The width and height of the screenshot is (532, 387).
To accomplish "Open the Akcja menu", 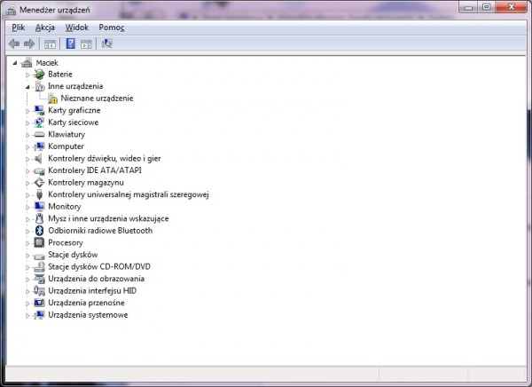I will click(x=45, y=28).
